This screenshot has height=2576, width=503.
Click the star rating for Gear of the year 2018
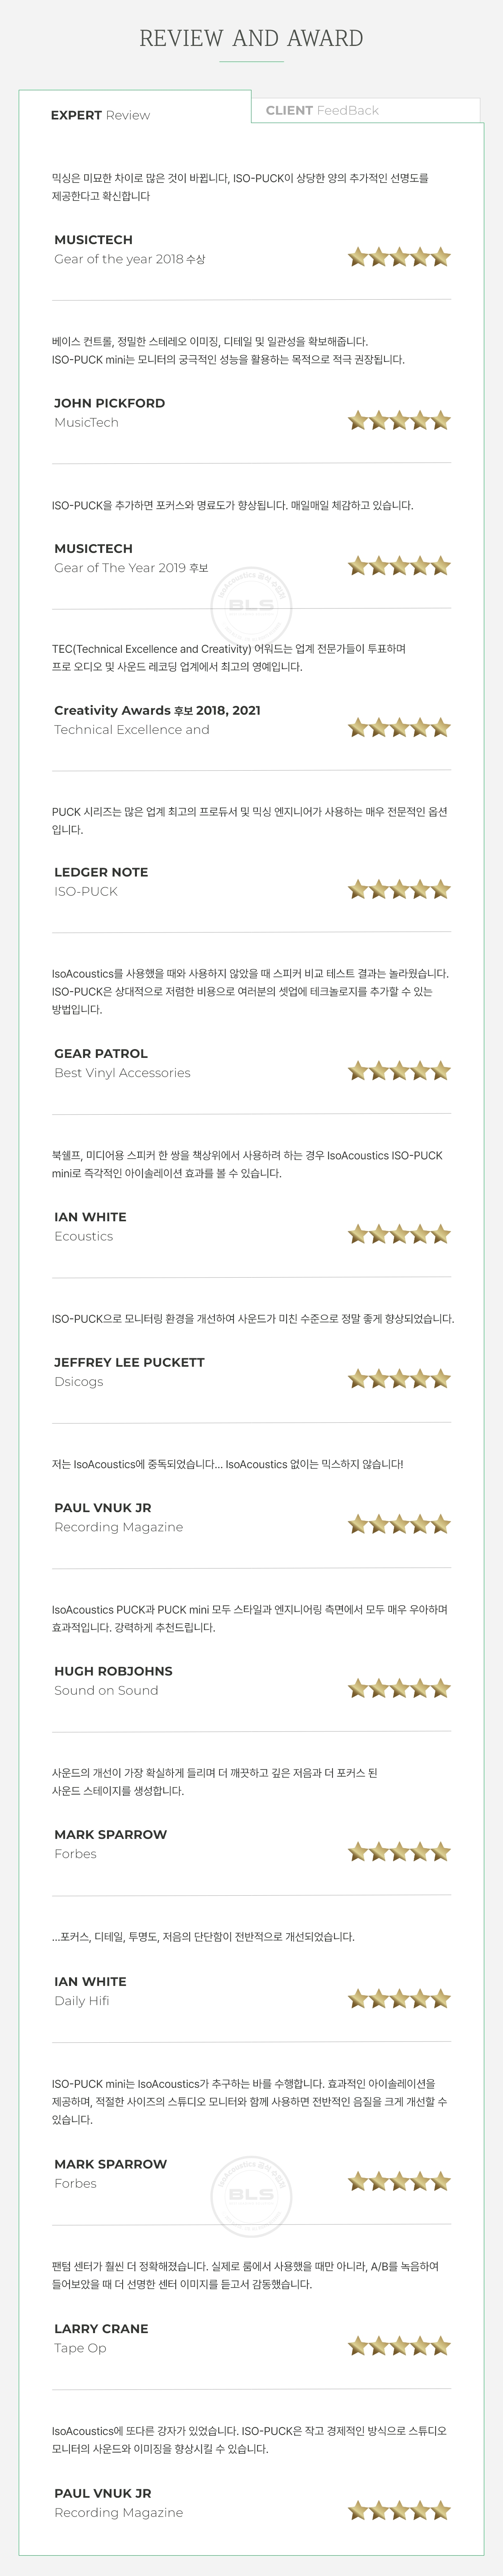399,258
